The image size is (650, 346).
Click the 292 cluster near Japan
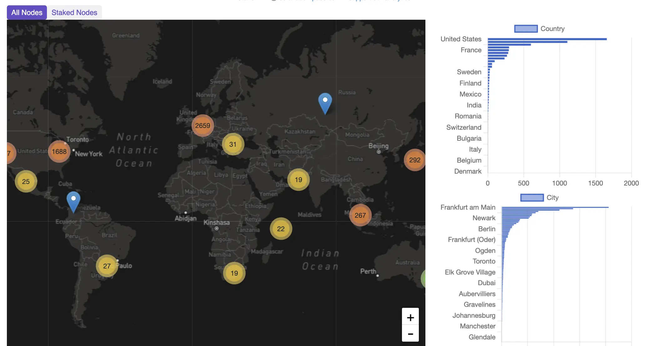click(x=414, y=160)
